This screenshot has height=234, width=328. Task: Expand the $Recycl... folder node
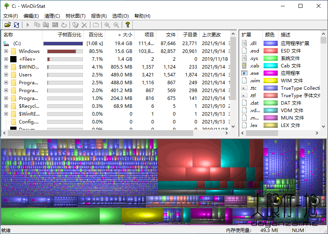click(6, 106)
